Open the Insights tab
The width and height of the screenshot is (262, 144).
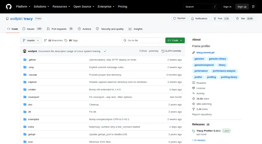coord(136,29)
